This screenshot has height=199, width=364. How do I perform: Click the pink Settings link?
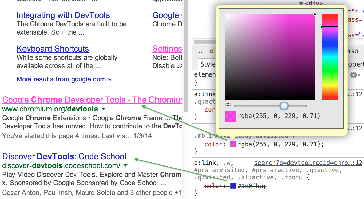click(x=167, y=49)
